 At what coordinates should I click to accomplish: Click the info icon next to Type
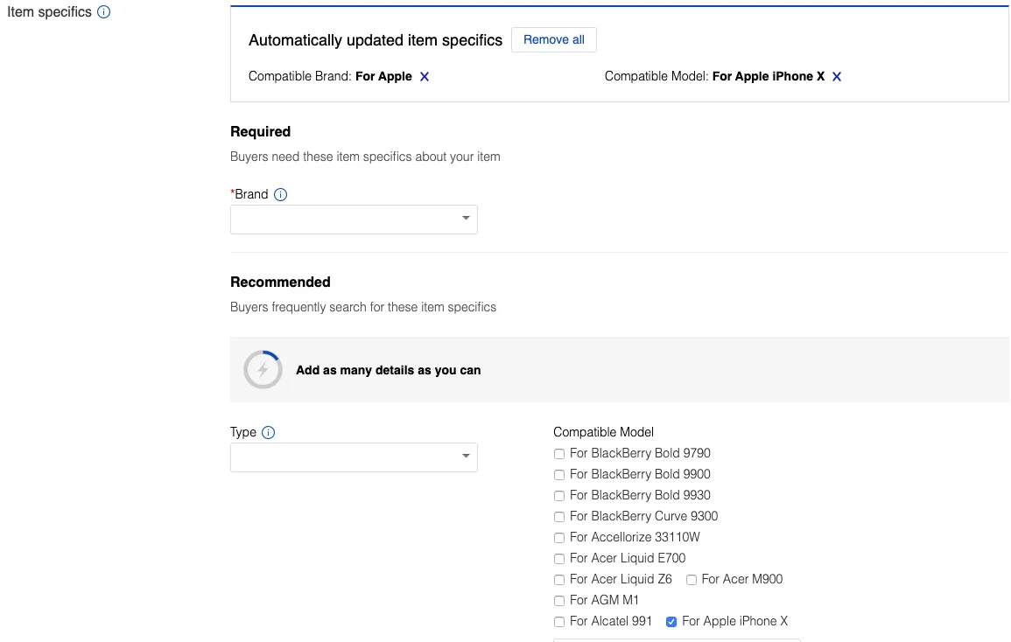click(x=269, y=433)
